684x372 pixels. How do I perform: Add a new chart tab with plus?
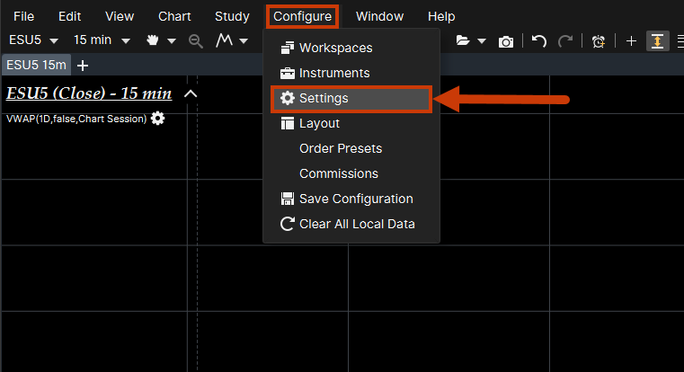point(83,66)
